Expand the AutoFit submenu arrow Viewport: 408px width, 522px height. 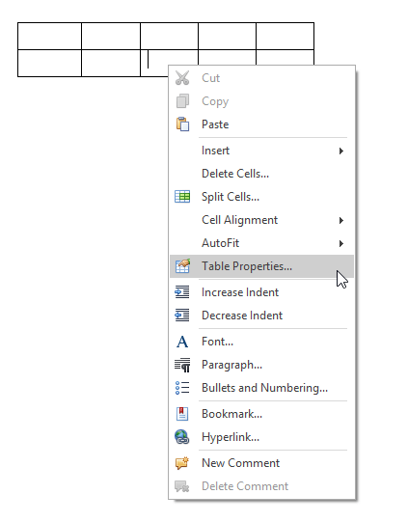point(341,243)
